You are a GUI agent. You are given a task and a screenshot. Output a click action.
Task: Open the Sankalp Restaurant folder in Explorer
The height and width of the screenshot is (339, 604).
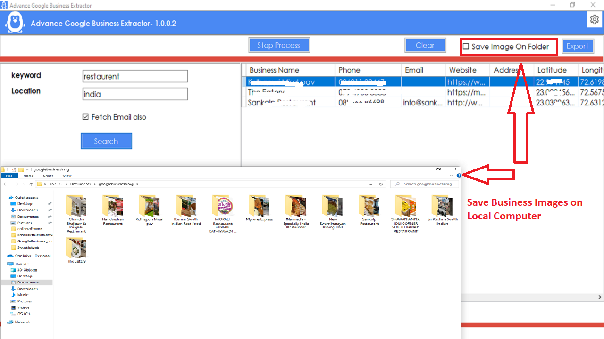tap(369, 210)
